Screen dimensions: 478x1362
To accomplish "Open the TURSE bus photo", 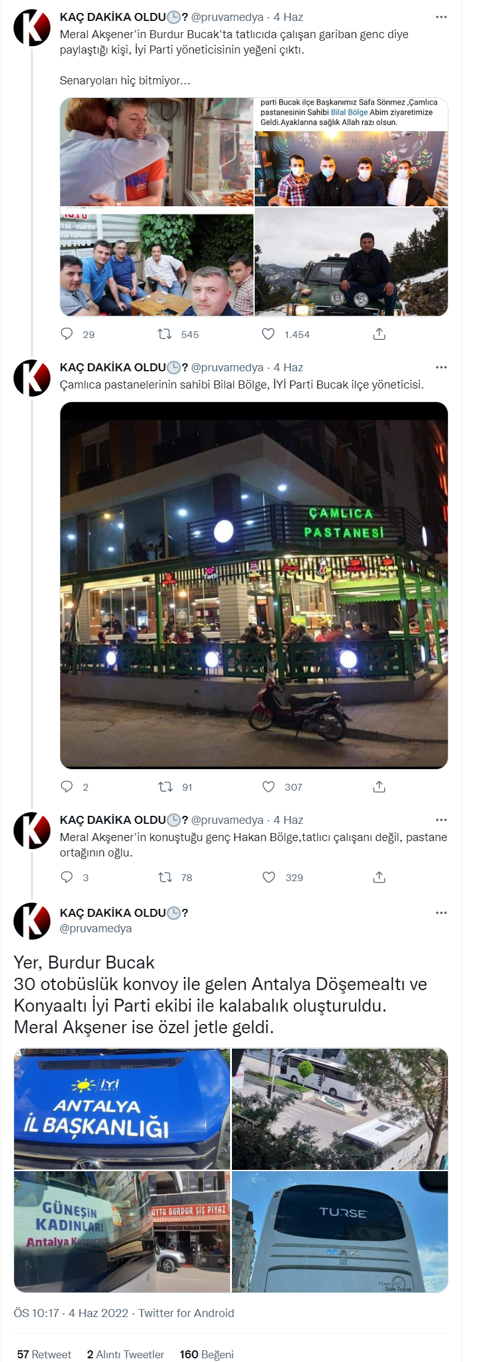I will coord(340,1231).
